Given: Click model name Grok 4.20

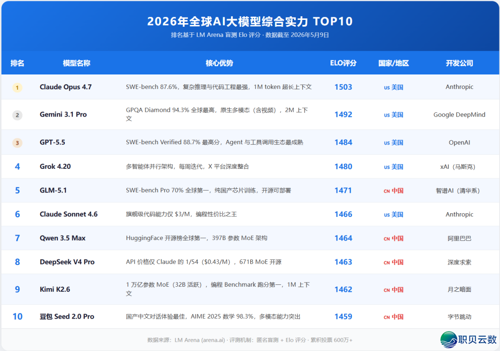Looking at the screenshot, I should (x=55, y=166).
